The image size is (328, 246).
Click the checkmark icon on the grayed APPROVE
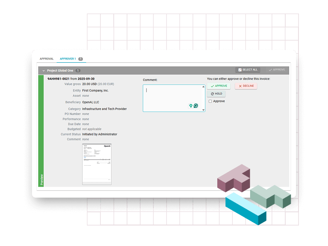[x=270, y=69]
